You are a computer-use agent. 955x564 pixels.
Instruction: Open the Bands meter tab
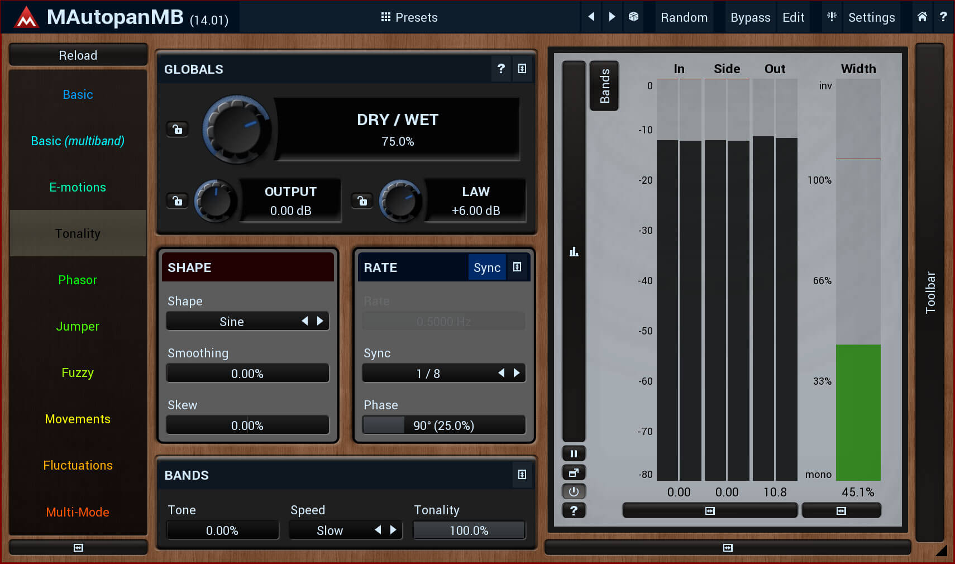(x=604, y=85)
